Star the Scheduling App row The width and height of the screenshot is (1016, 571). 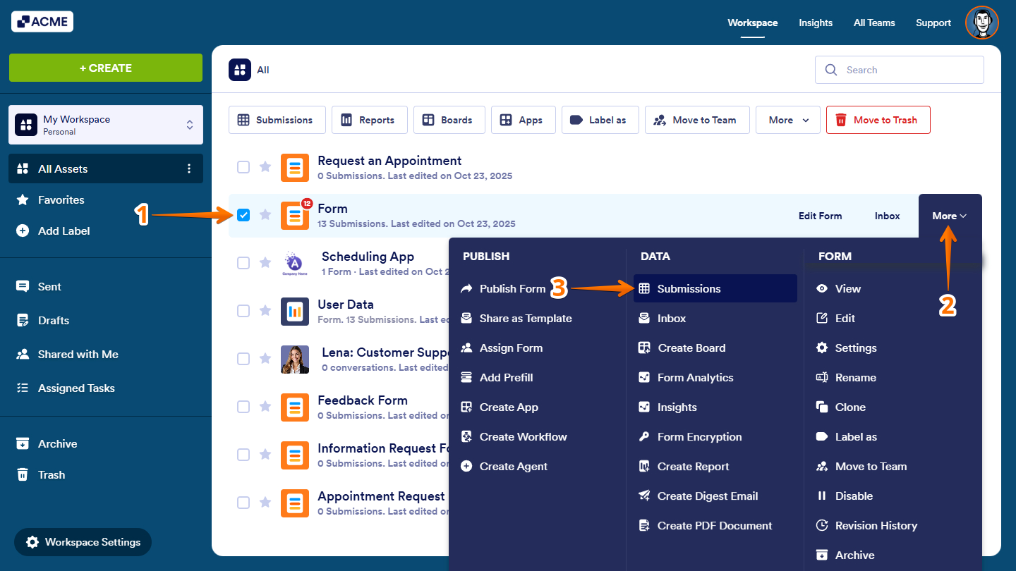coord(265,263)
